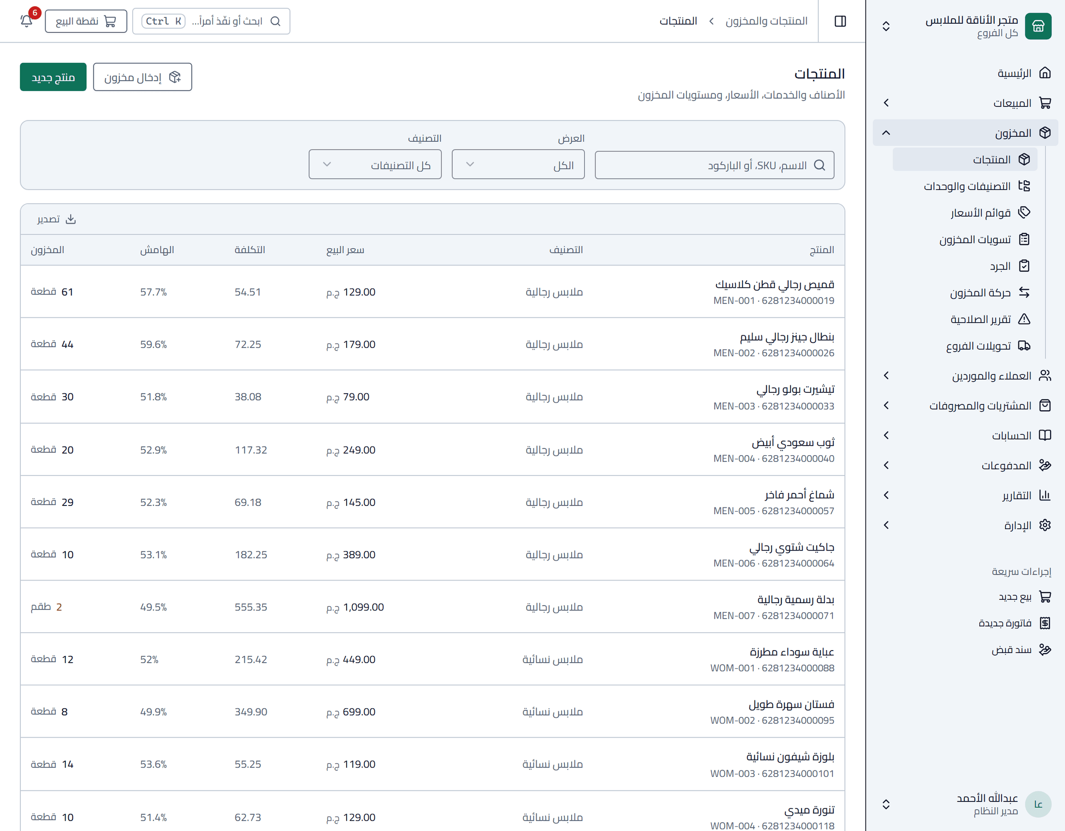
Task: Click the إدخال مخزون button
Action: (142, 77)
